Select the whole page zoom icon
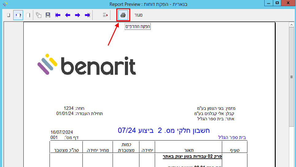 [9, 15]
